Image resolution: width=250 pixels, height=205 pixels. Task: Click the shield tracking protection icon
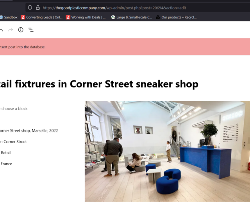[30, 7]
